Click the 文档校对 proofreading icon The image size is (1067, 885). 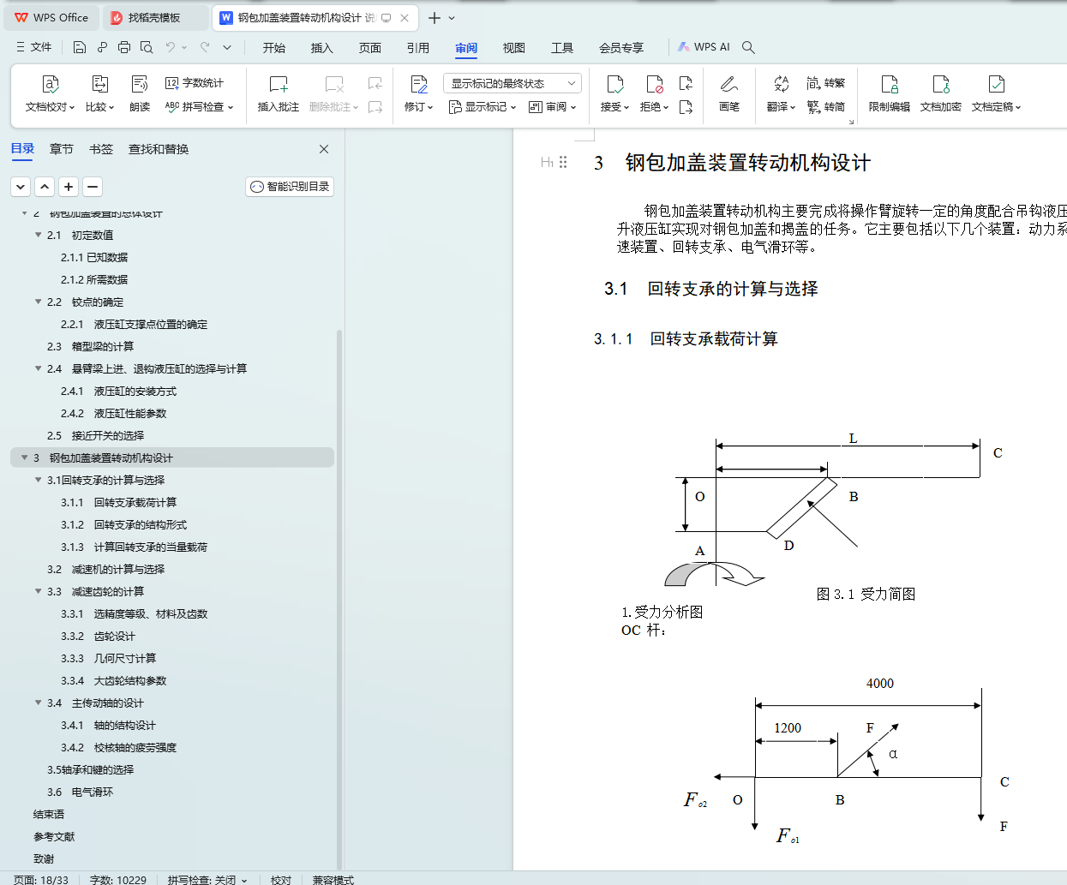click(51, 84)
